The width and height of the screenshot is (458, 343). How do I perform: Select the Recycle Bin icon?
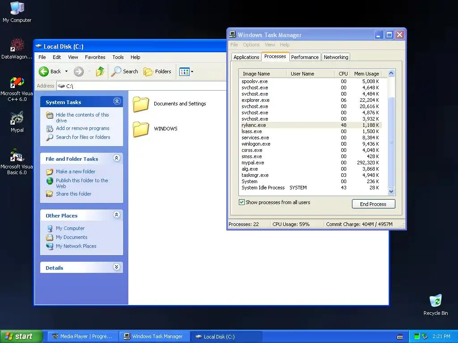[x=436, y=305]
